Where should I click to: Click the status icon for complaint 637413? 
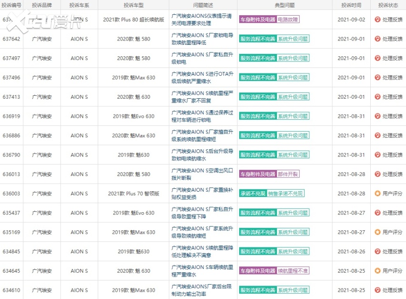(x=377, y=97)
